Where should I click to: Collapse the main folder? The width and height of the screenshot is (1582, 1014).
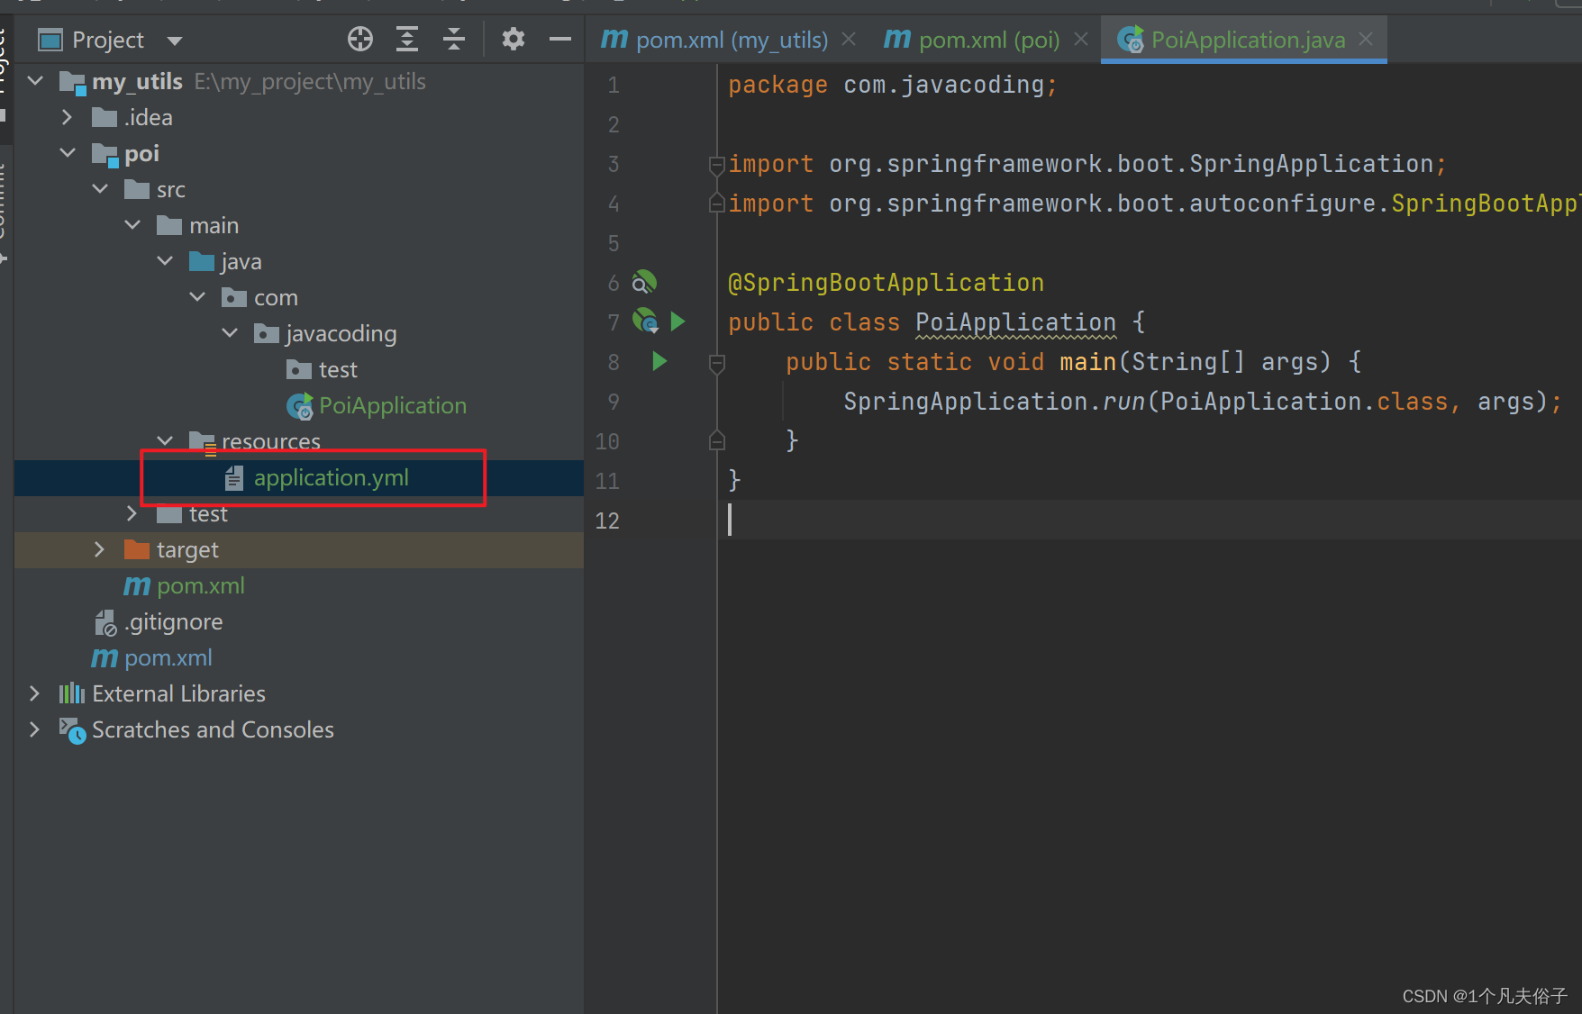(132, 225)
